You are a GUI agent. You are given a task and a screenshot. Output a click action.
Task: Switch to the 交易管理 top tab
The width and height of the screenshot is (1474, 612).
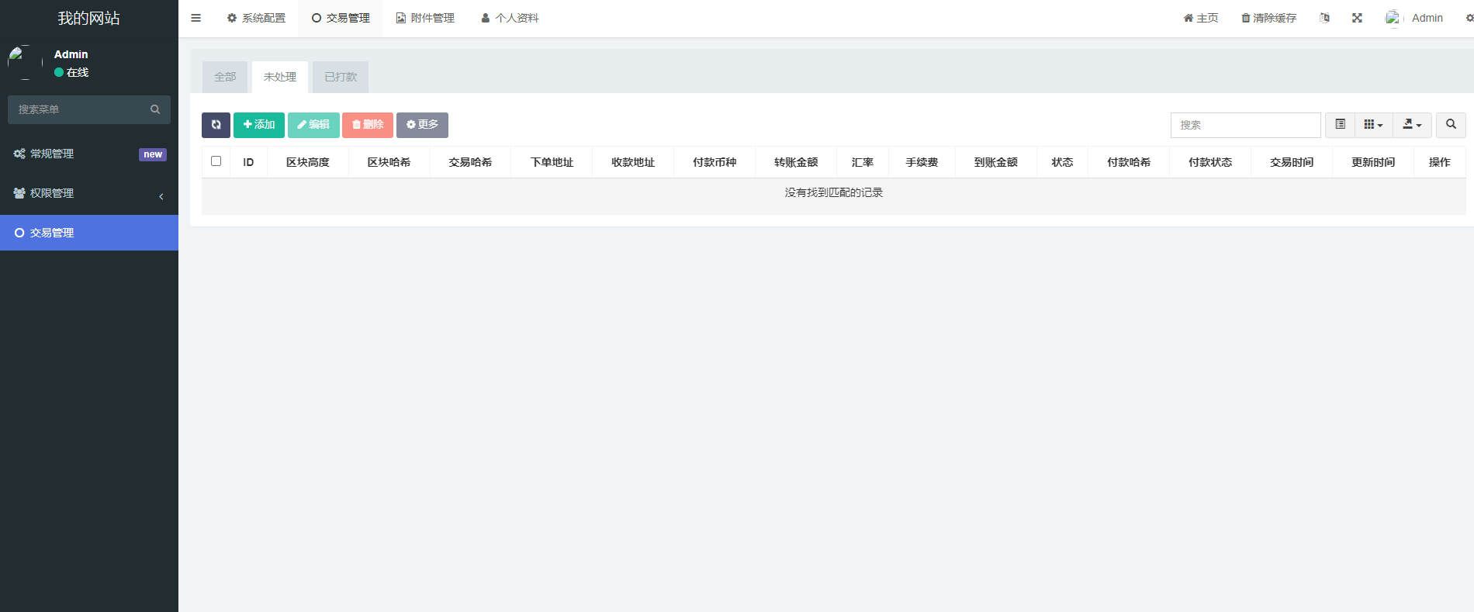341,18
